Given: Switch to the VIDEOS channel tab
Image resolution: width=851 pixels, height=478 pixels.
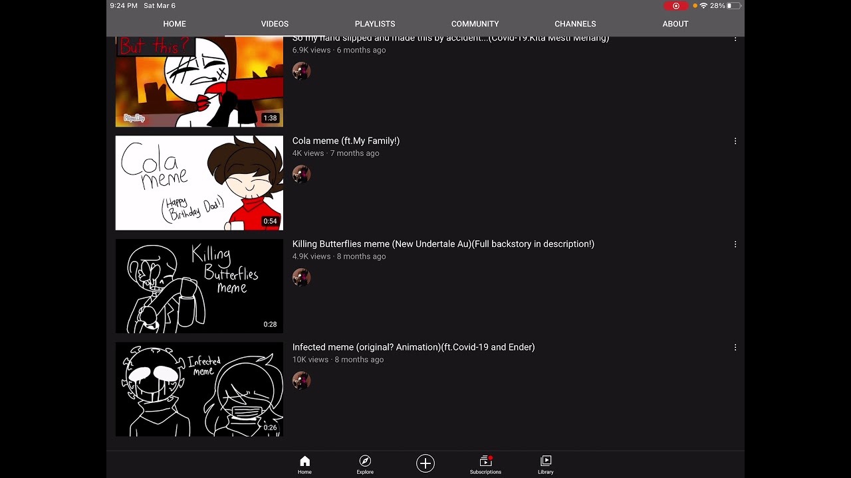Looking at the screenshot, I should (x=275, y=24).
